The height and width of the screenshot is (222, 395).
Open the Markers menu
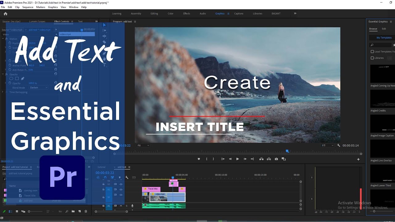pos(40,7)
